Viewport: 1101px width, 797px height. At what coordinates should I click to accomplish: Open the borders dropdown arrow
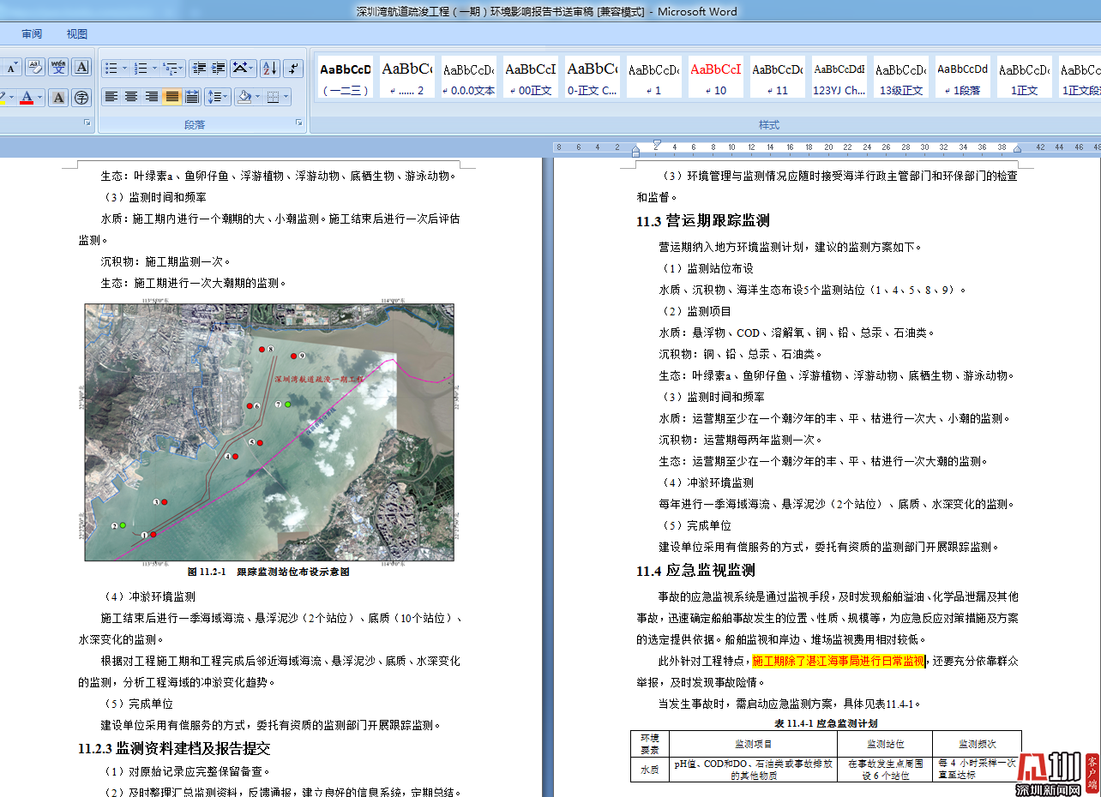[286, 97]
